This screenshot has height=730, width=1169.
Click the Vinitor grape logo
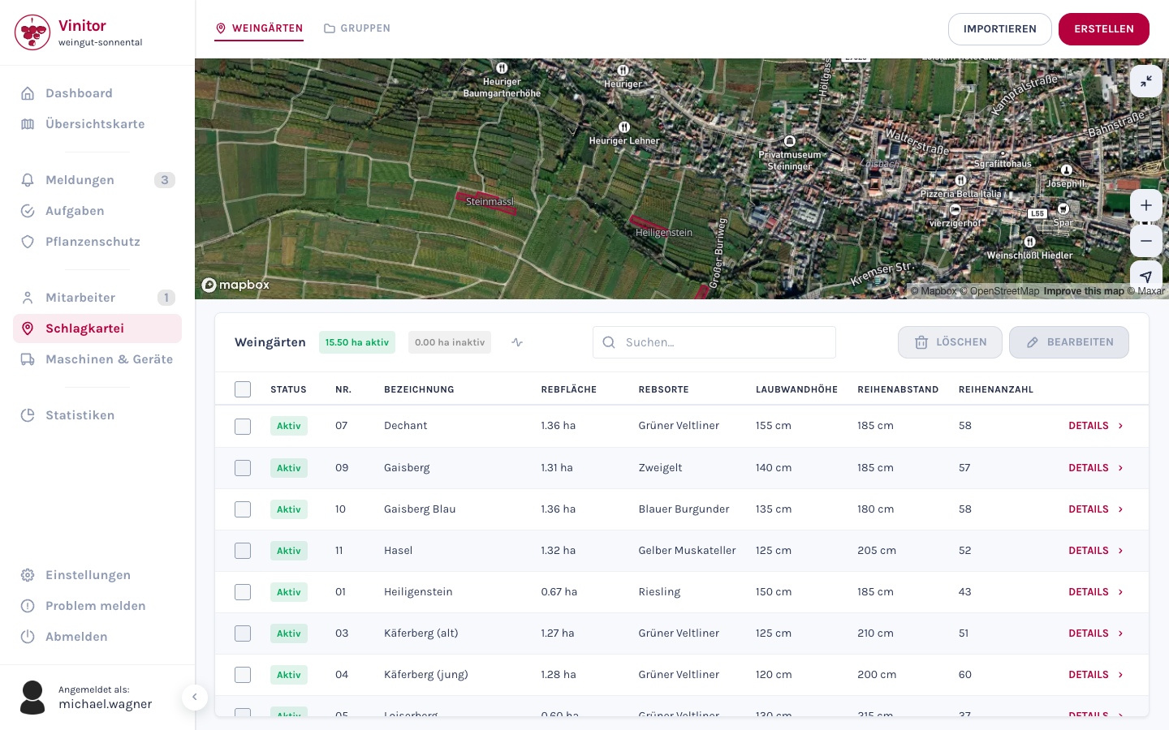coord(32,32)
